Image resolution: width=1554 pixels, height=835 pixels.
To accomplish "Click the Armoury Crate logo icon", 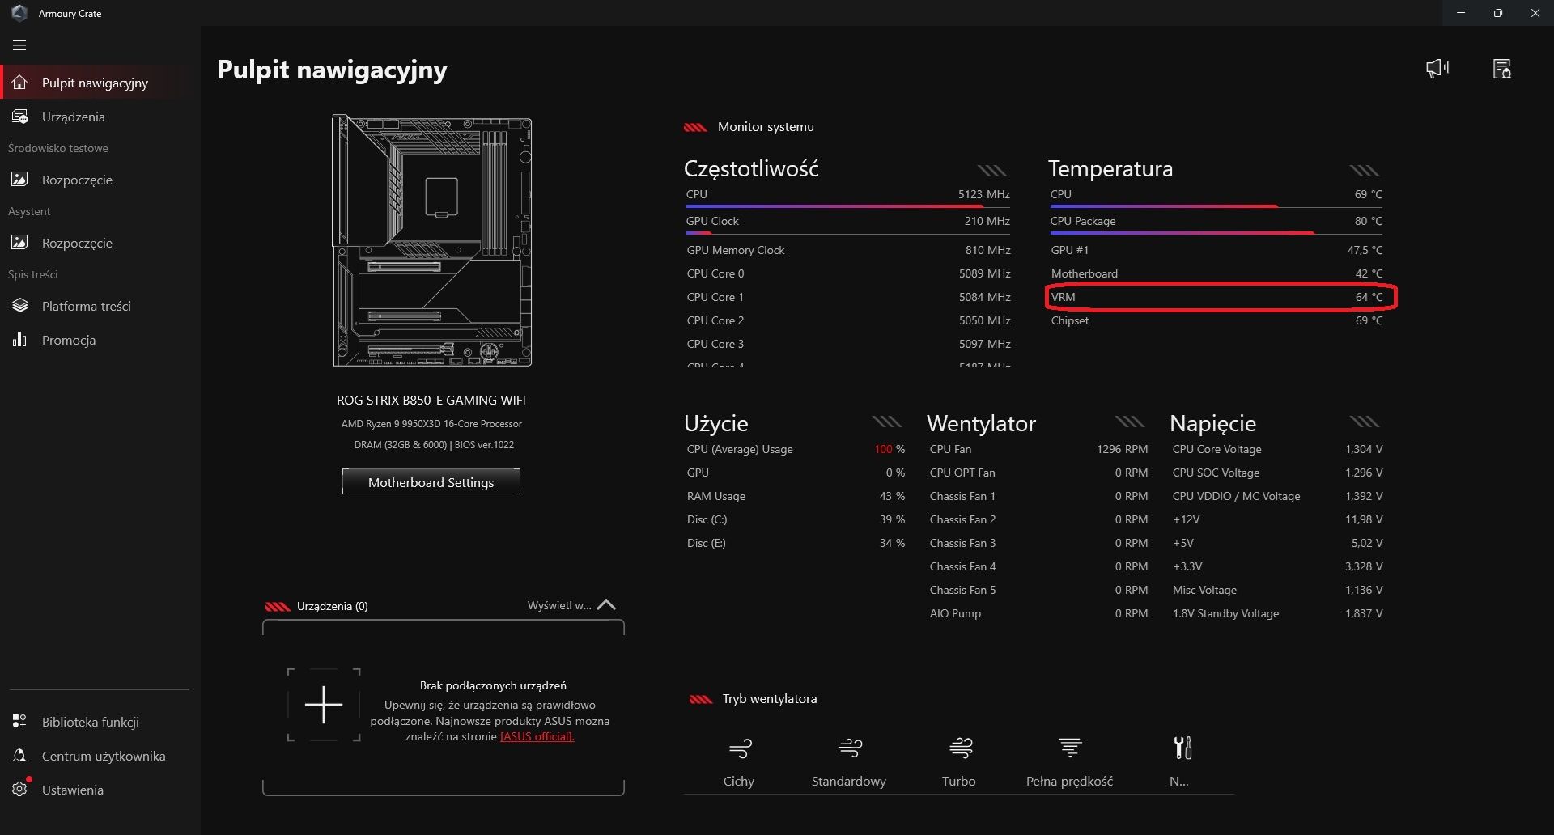I will tap(19, 13).
